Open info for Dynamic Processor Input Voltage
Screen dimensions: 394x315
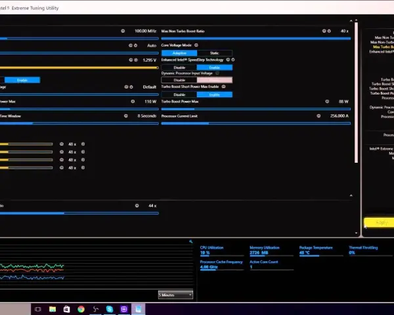(x=217, y=73)
